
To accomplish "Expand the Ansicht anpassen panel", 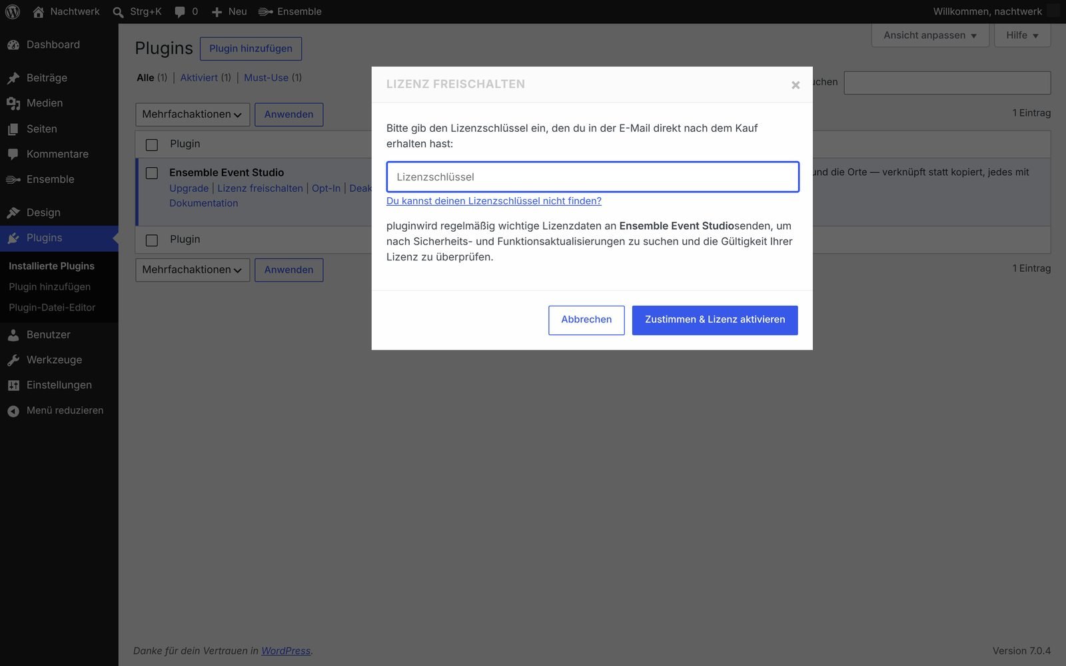I will pos(930,35).
